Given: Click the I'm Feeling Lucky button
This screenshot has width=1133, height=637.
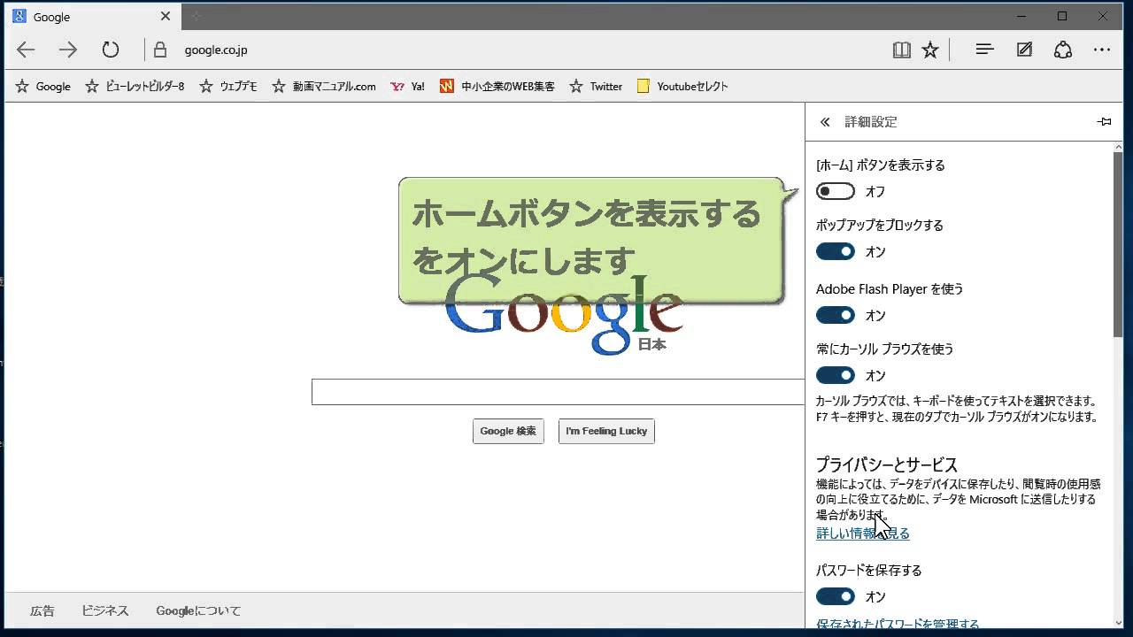Looking at the screenshot, I should tap(606, 431).
